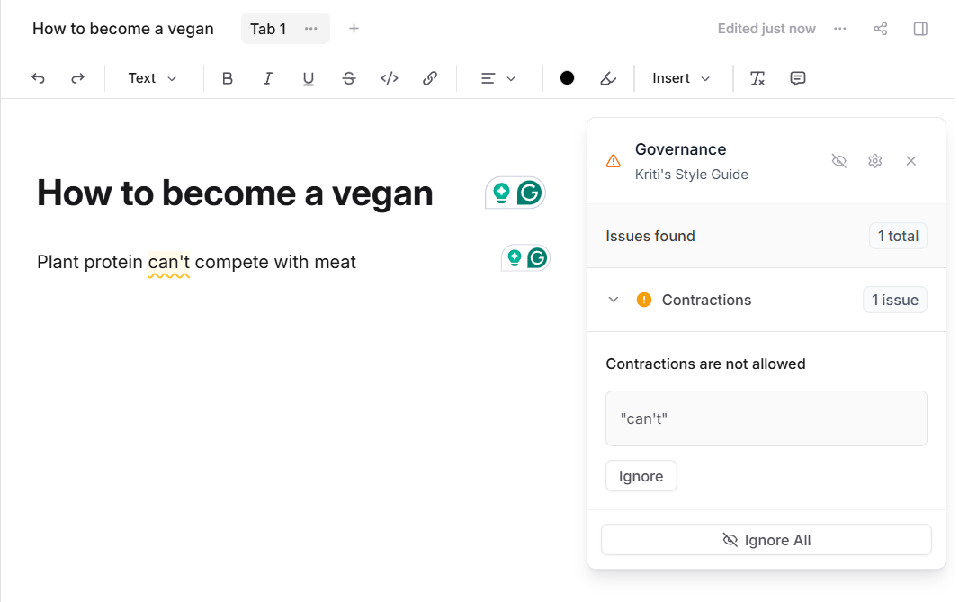The image size is (959, 602).
Task: Select Tab 1
Action: point(268,29)
